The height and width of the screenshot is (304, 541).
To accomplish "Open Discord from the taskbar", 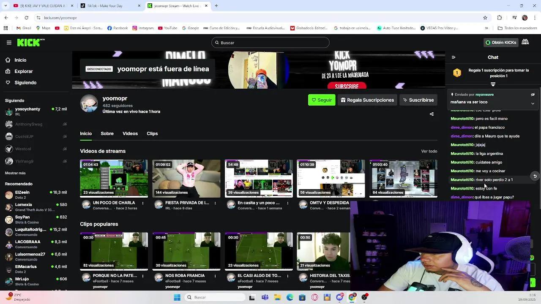I will [339, 297].
